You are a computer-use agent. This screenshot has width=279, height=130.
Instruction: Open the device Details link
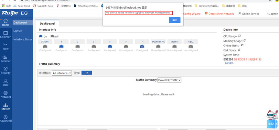pos(229,63)
